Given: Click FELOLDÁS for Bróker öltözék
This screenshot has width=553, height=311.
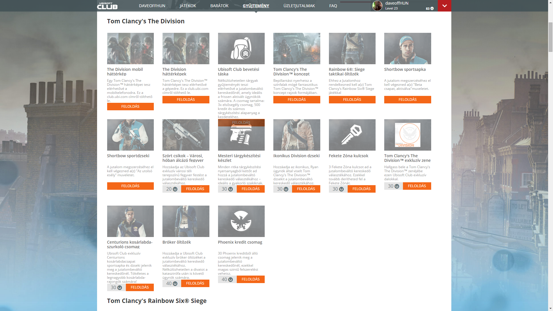Looking at the screenshot, I should [195, 283].
